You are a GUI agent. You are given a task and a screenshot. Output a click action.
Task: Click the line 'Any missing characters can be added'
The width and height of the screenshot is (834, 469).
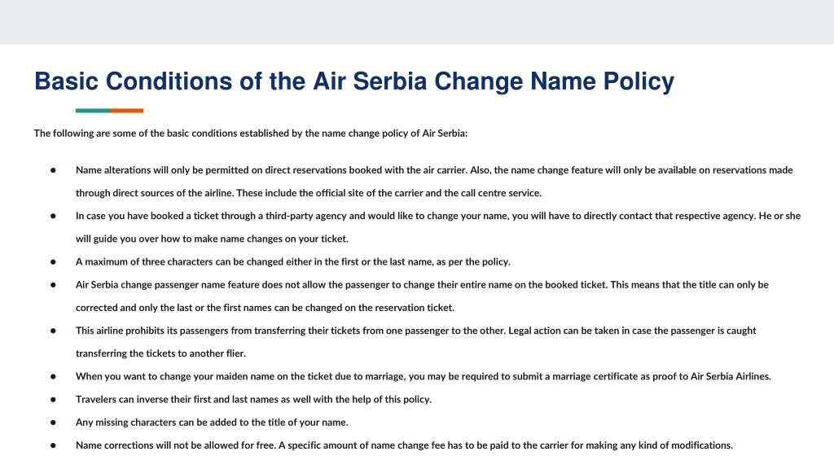point(212,423)
